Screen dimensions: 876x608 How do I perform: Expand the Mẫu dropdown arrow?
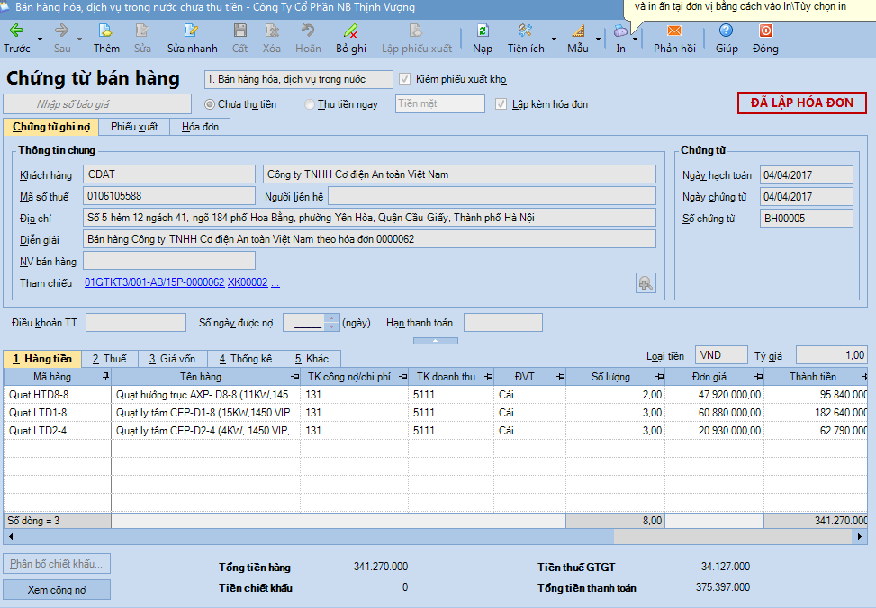point(598,39)
